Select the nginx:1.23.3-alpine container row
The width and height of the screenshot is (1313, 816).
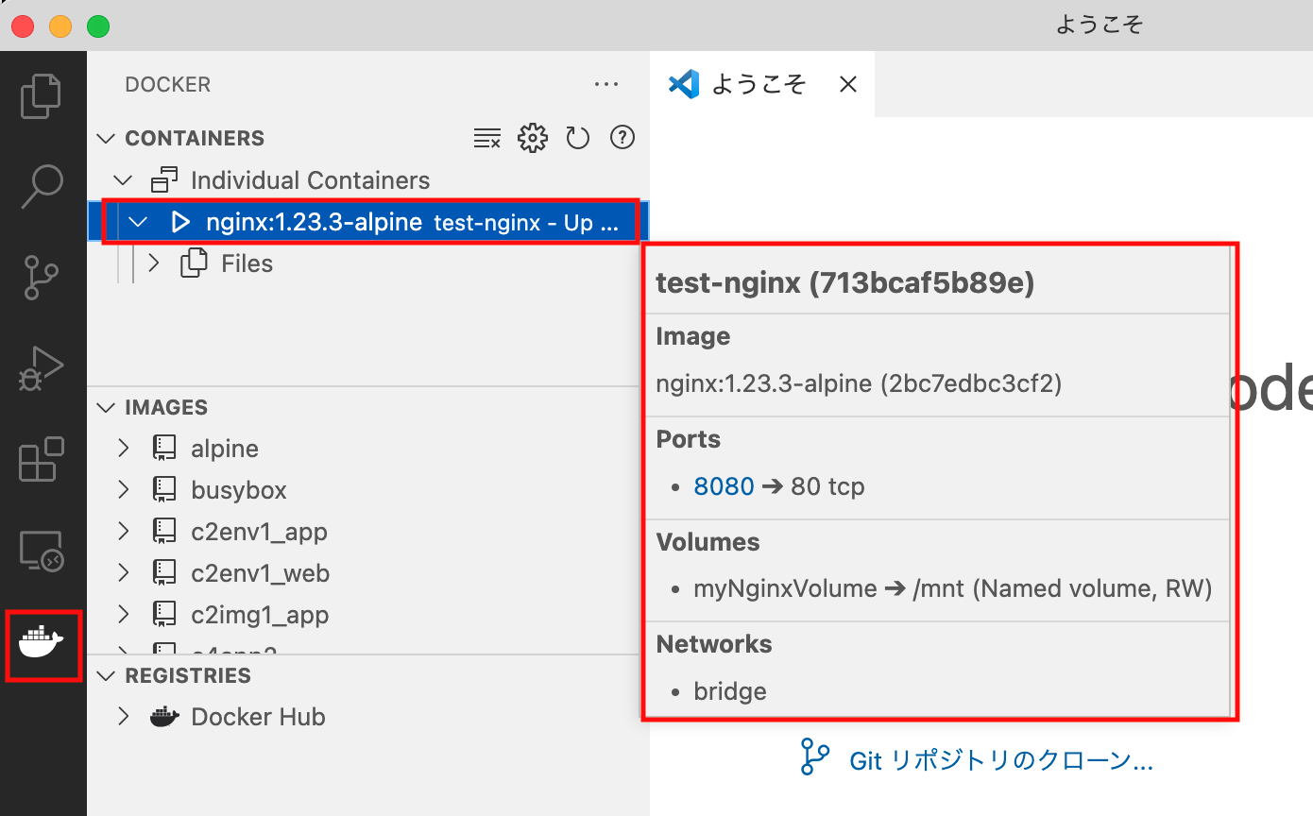pyautogui.click(x=368, y=222)
